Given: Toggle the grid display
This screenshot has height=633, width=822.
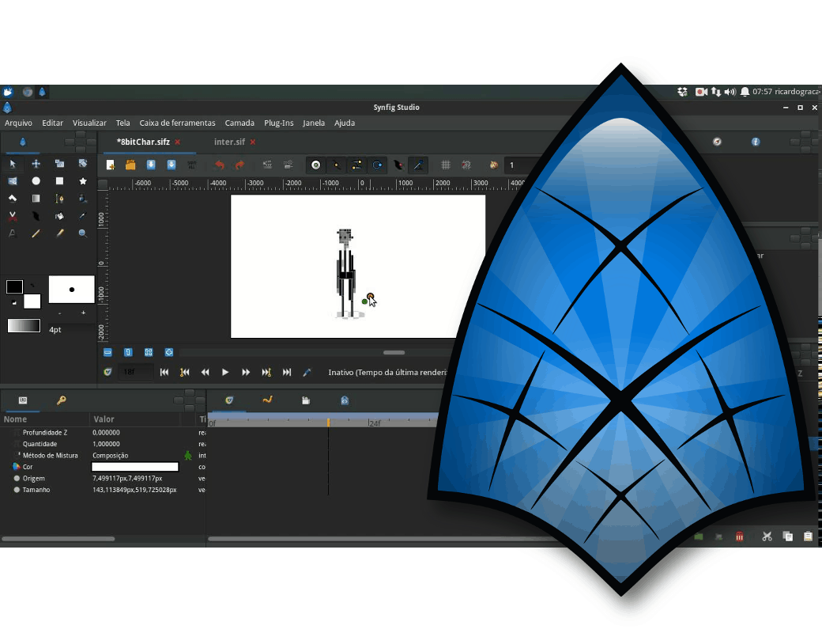Looking at the screenshot, I should (x=446, y=165).
